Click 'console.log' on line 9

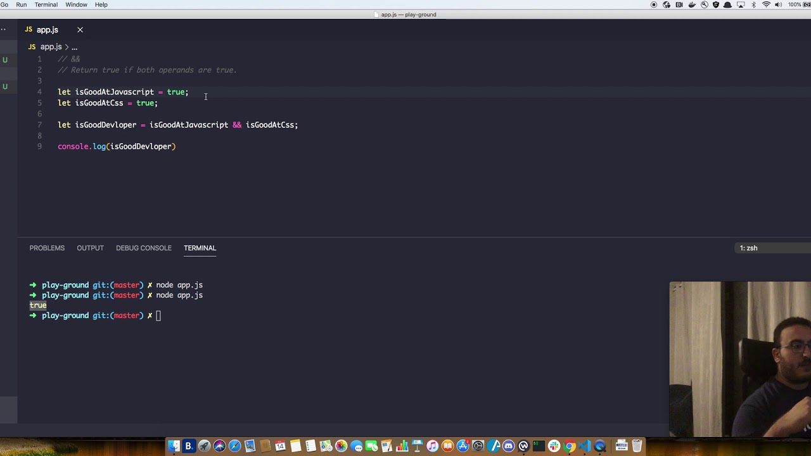click(x=82, y=146)
